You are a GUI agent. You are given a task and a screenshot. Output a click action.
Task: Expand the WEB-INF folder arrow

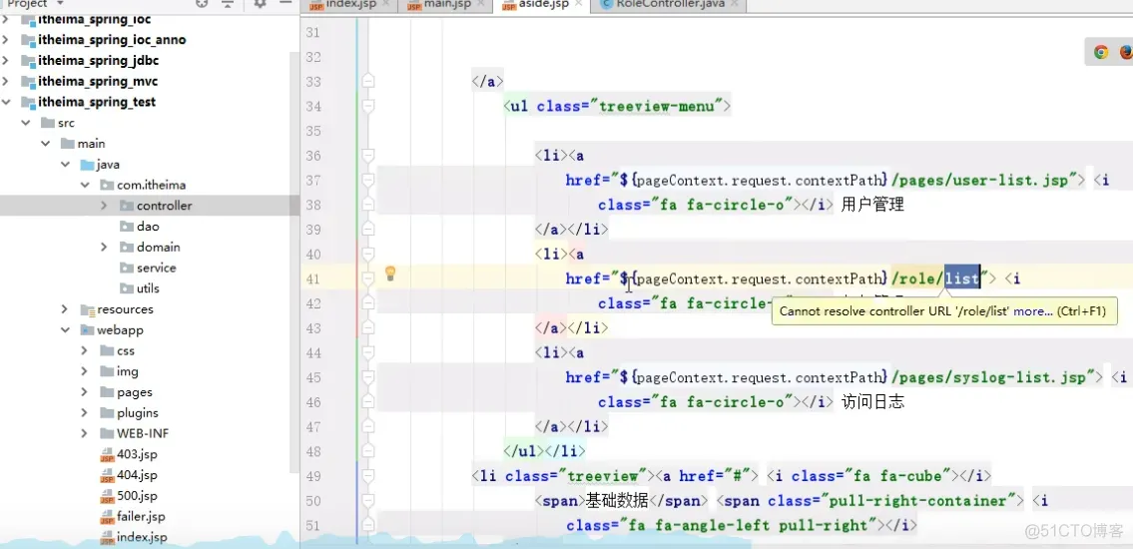[85, 433]
